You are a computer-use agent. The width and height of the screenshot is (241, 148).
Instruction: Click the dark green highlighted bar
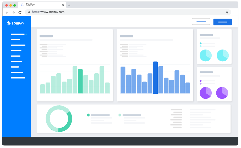click(x=80, y=81)
